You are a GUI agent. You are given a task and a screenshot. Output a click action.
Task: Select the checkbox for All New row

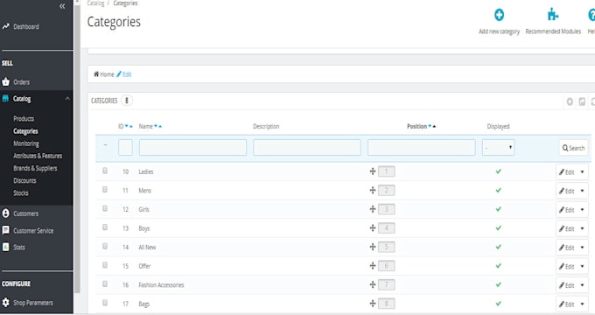tap(105, 246)
